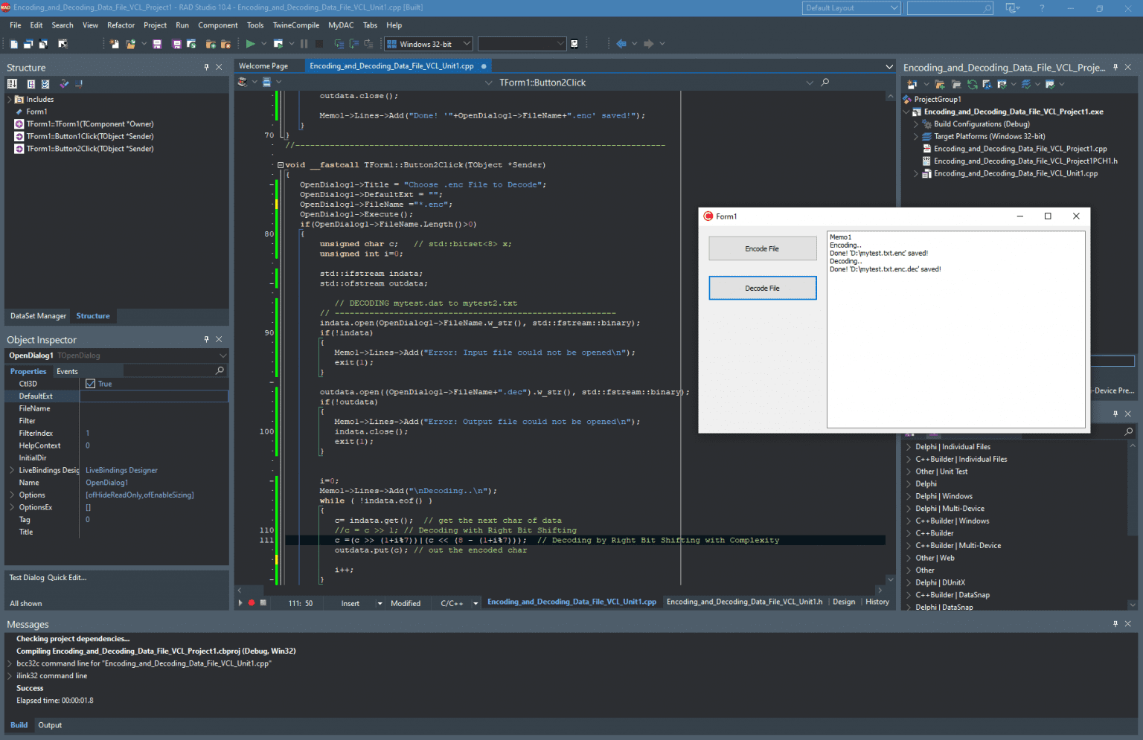Expand the Options property row

[x=12, y=495]
